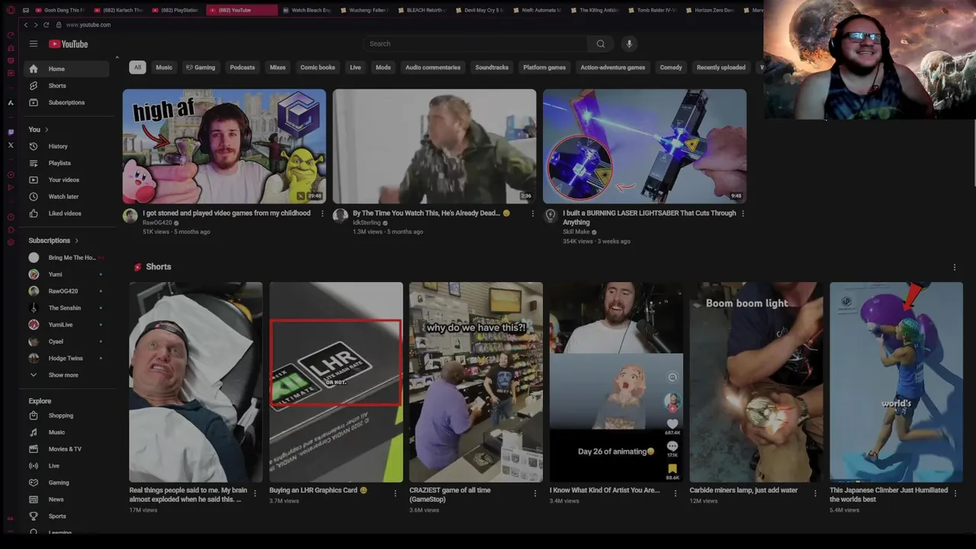The height and width of the screenshot is (549, 976).
Task: Open Bring Me The Horizon channel subscription
Action: pos(66,258)
